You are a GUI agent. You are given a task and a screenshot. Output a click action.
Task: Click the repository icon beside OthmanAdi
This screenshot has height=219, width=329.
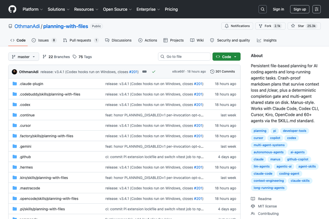[10, 26]
